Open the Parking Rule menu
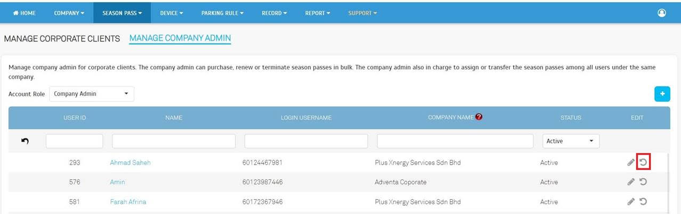Image resolution: width=681 pixels, height=214 pixels. (x=222, y=13)
